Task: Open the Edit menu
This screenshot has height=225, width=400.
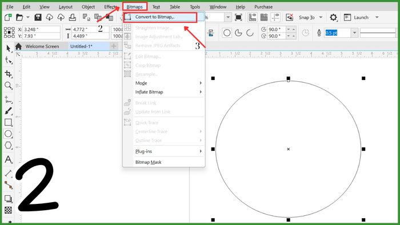Action: point(26,7)
